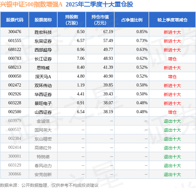
Task: Click the 增仓 cell in 长江证券 row
Action: tap(172, 59)
